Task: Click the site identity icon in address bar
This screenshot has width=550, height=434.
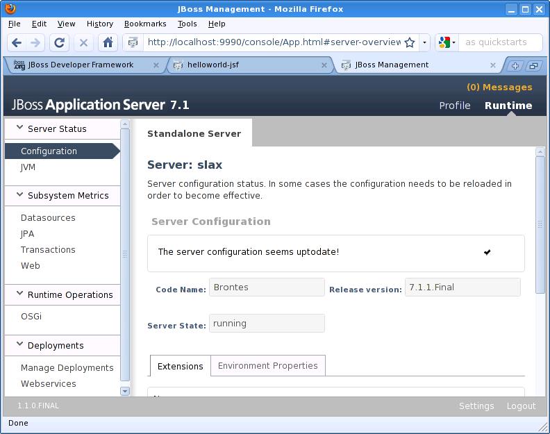Action: tap(133, 42)
